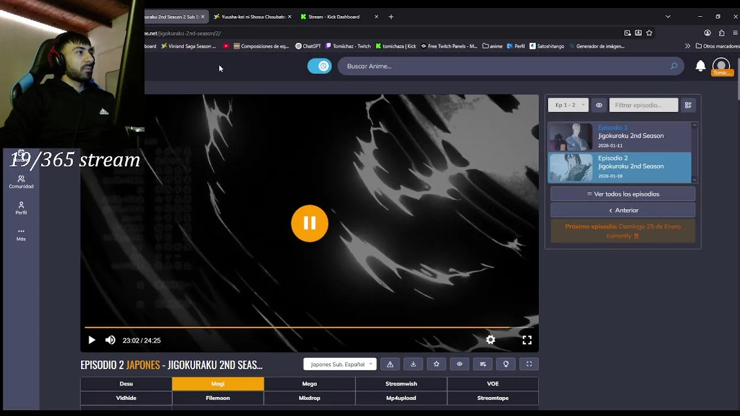Toggle the dark mode switch beside the search bar
This screenshot has width=740, height=416.
pyautogui.click(x=319, y=66)
